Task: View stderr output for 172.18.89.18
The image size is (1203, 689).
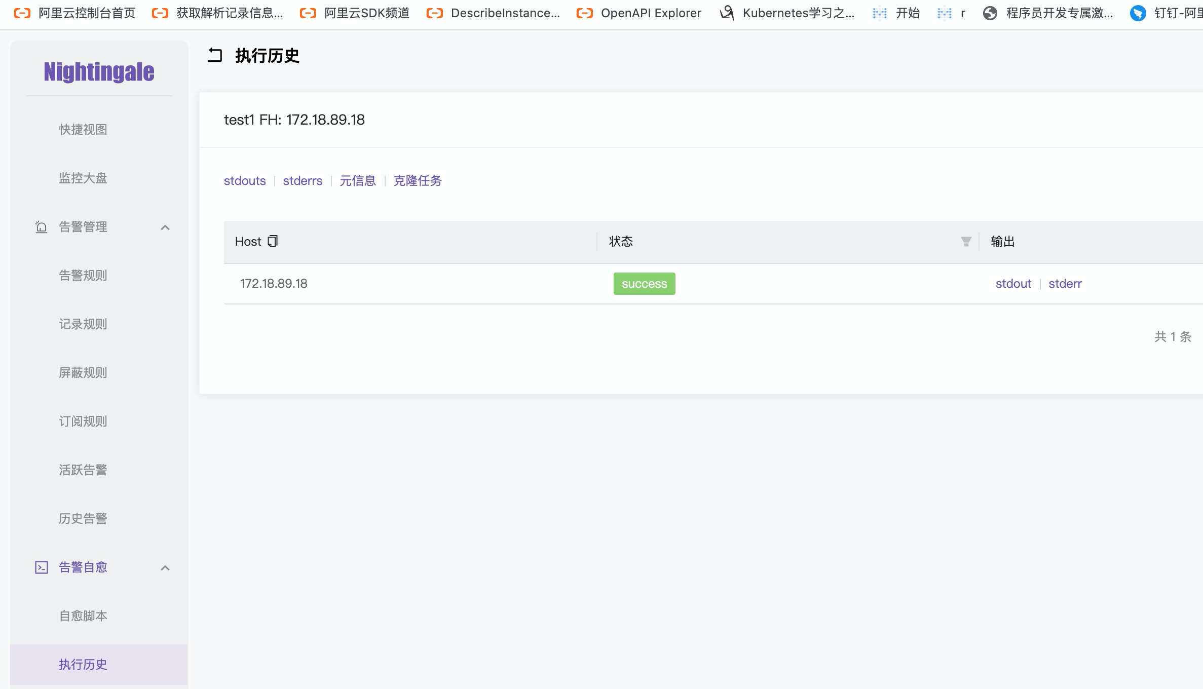Action: 1065,283
